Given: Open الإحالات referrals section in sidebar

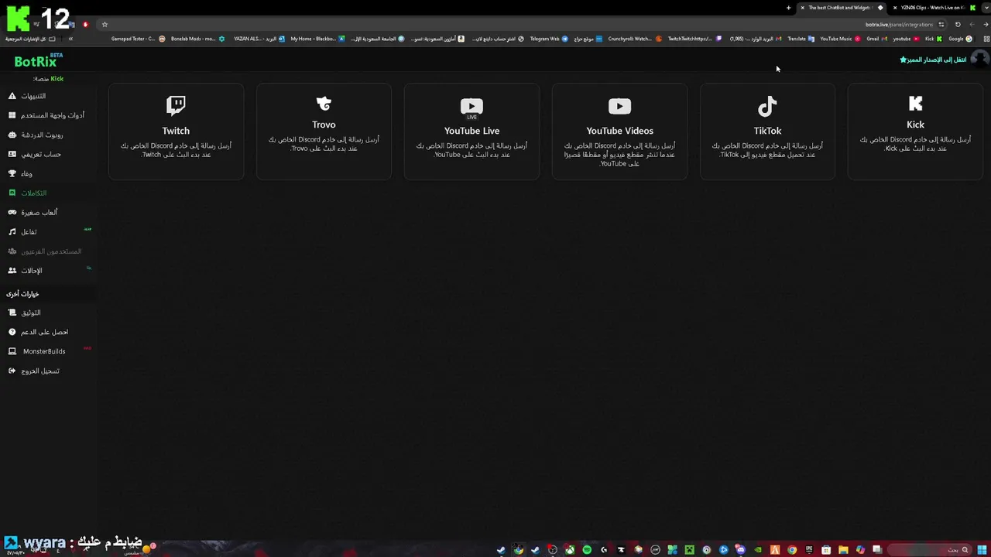Looking at the screenshot, I should click(x=25, y=270).
